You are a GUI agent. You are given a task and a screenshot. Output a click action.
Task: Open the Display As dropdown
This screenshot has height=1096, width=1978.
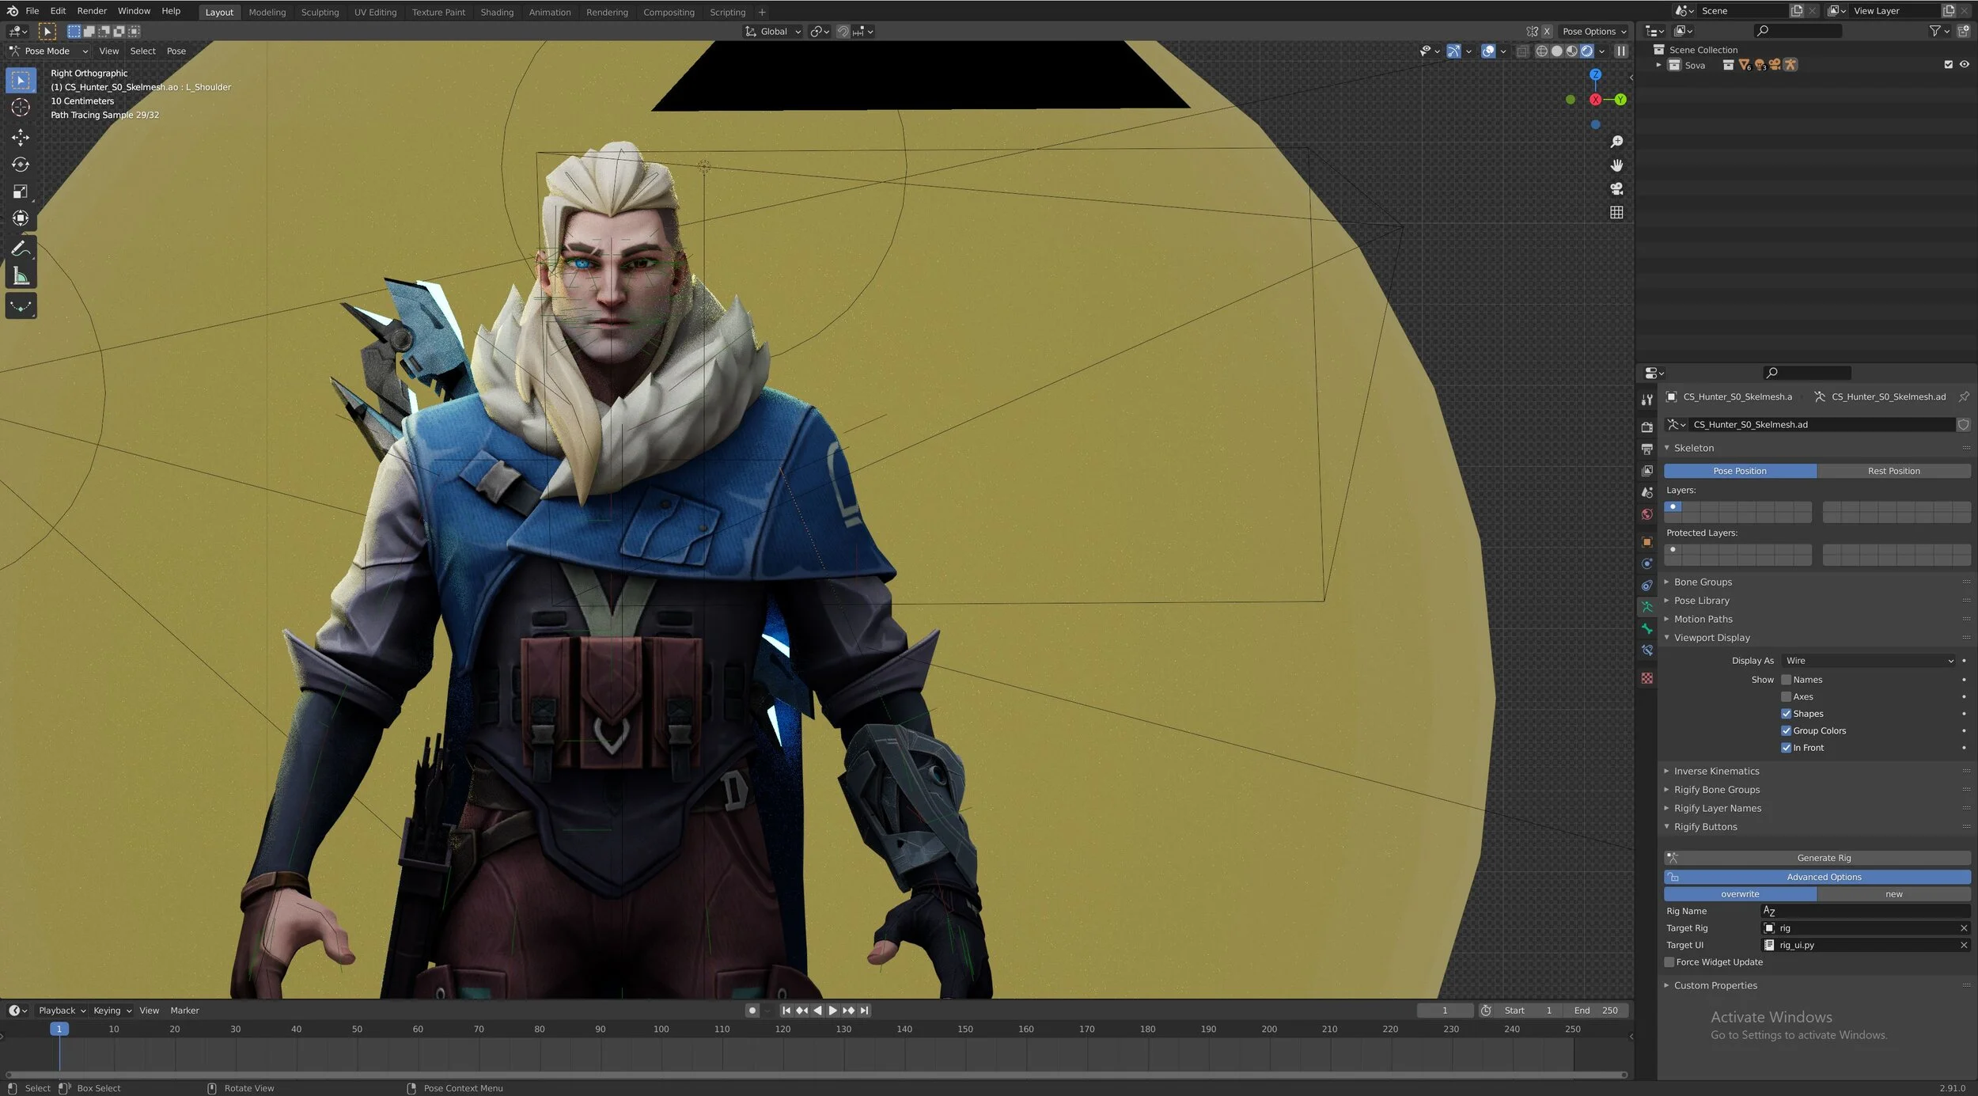pos(1869,661)
